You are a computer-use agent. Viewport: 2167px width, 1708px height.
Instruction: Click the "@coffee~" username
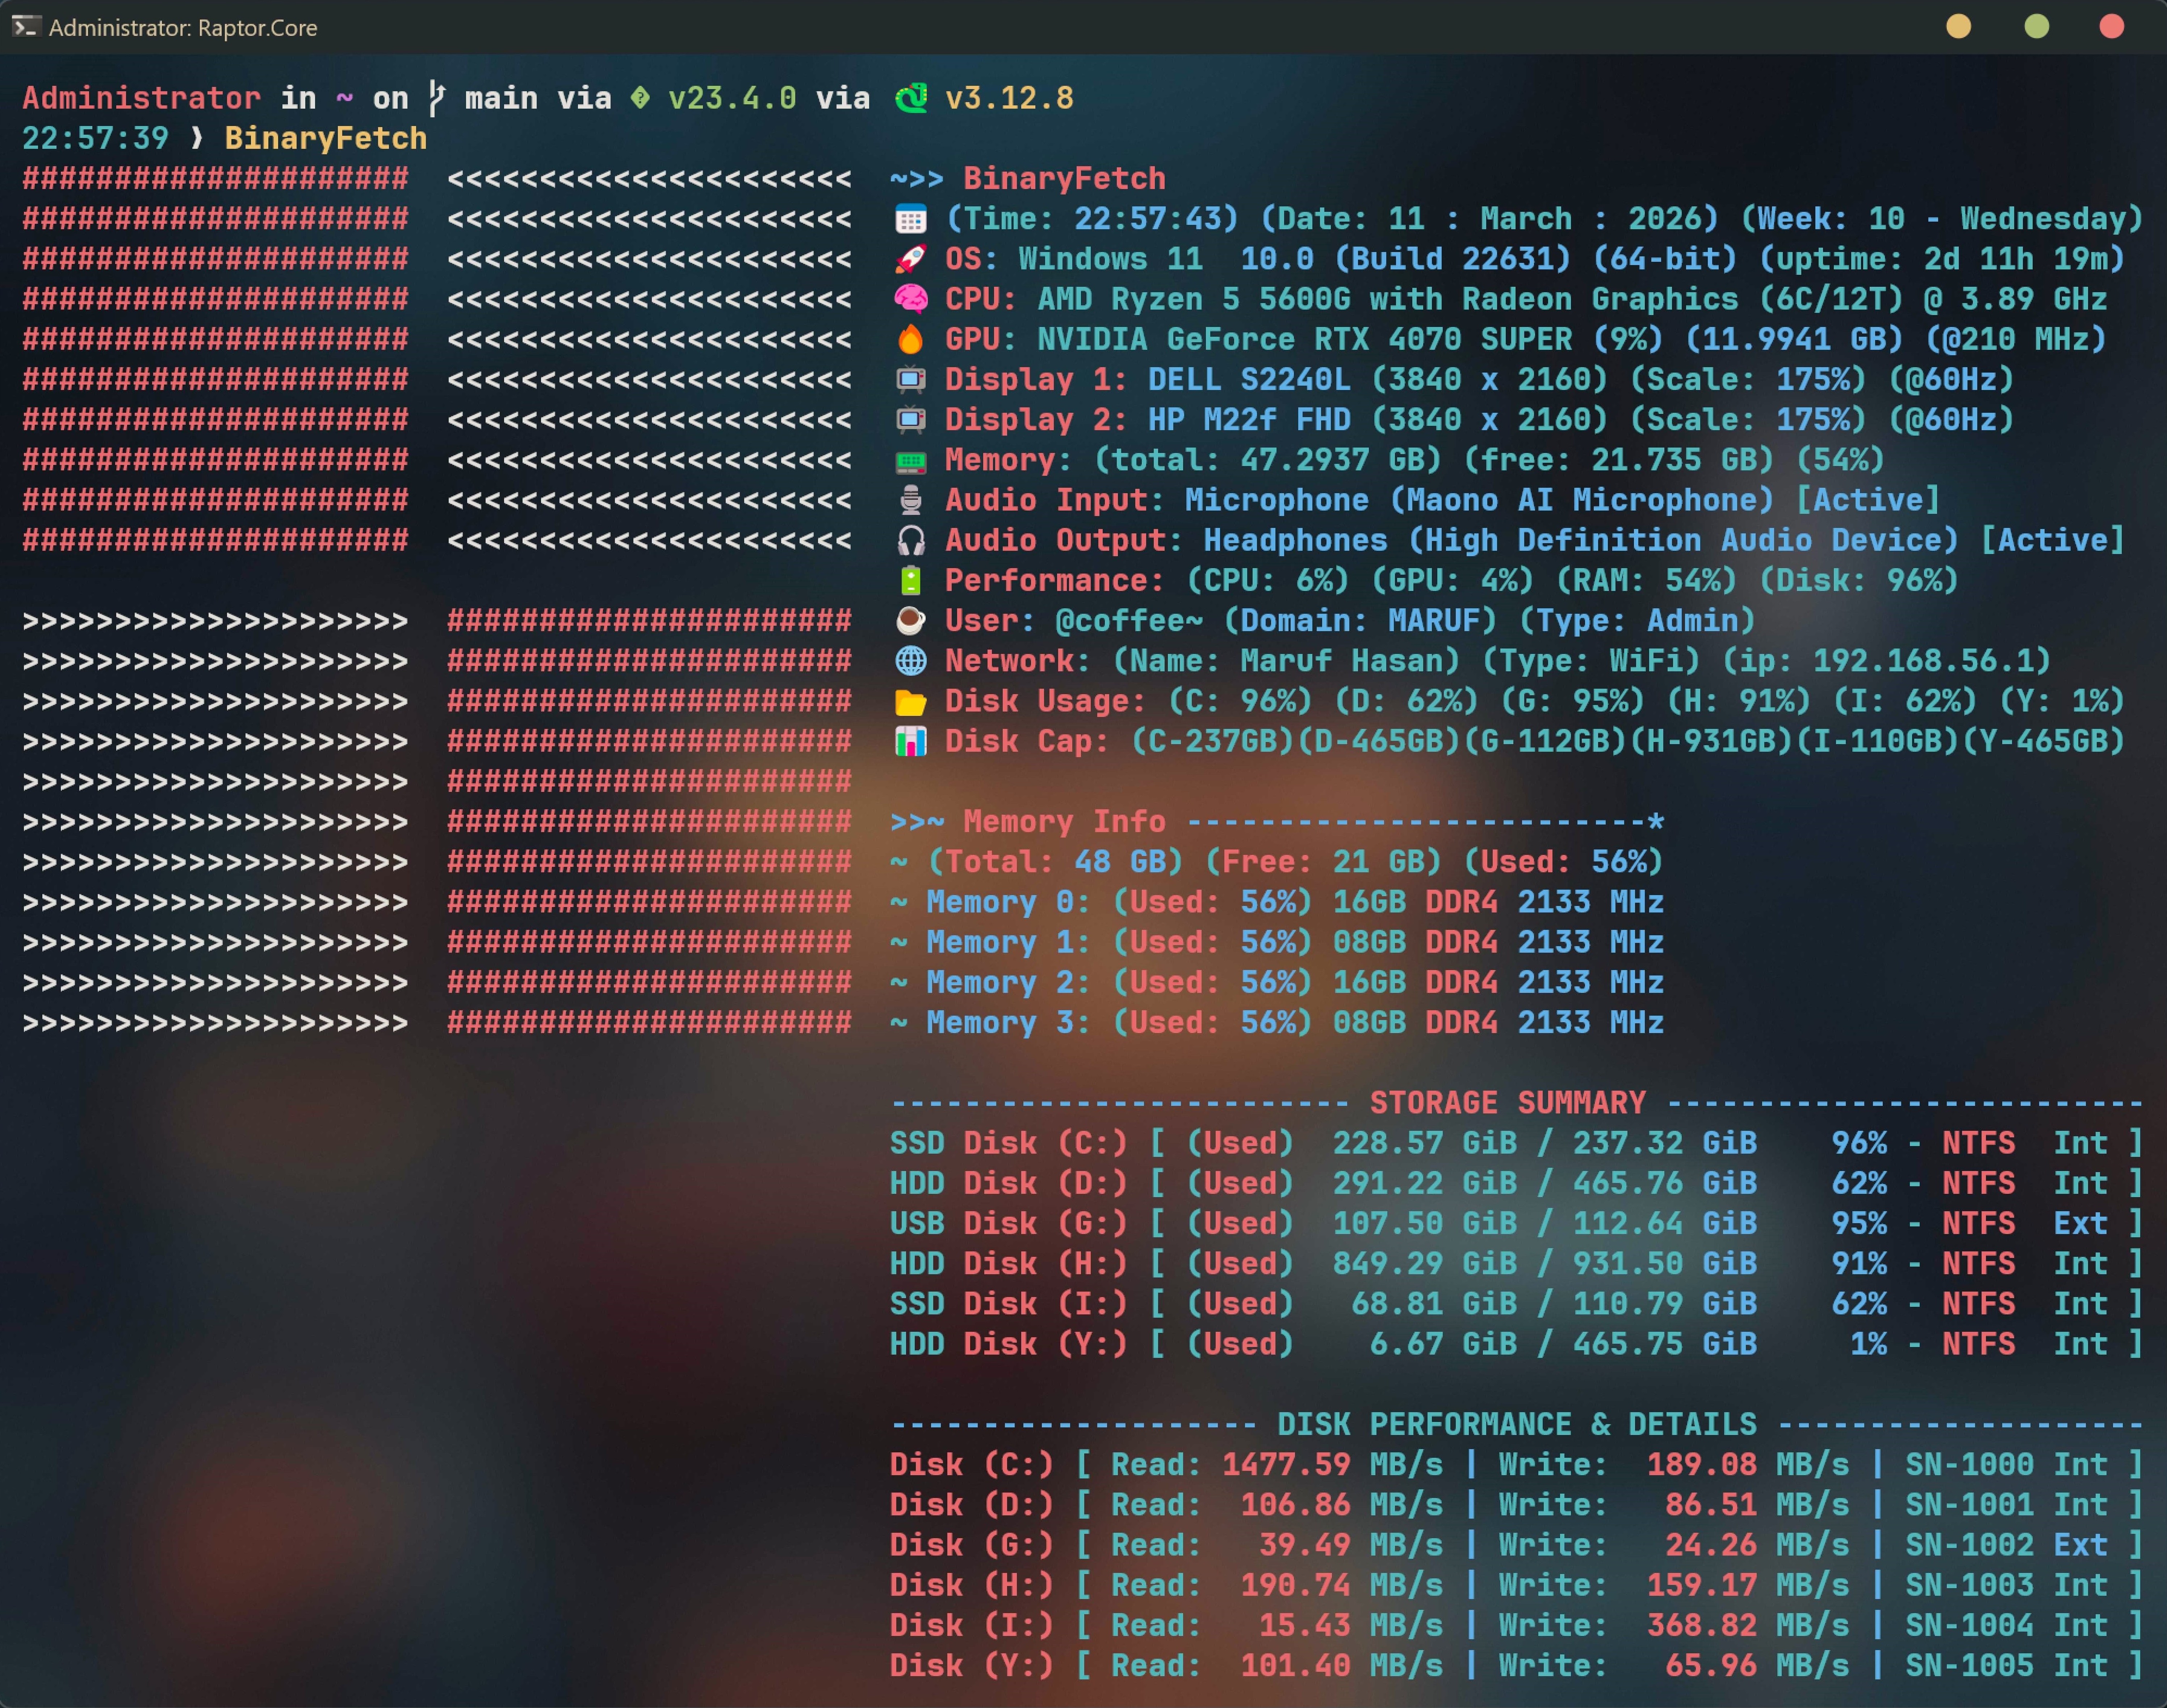(x=1129, y=621)
